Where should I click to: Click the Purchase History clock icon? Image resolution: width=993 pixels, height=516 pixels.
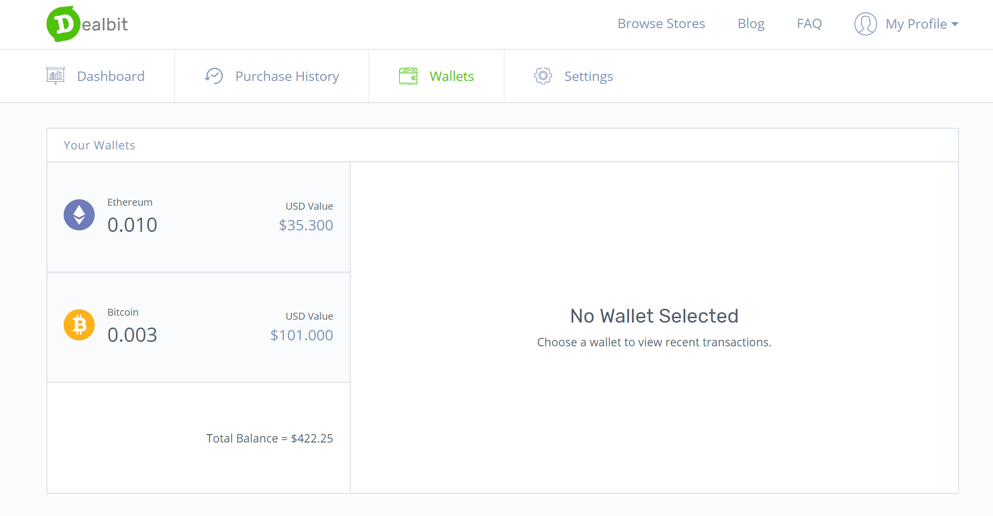pyautogui.click(x=214, y=76)
